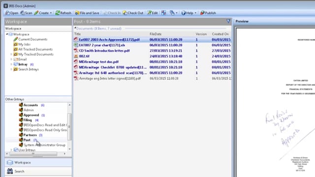
Task: Click the layout grid icon in toolbar
Action: 164,13
